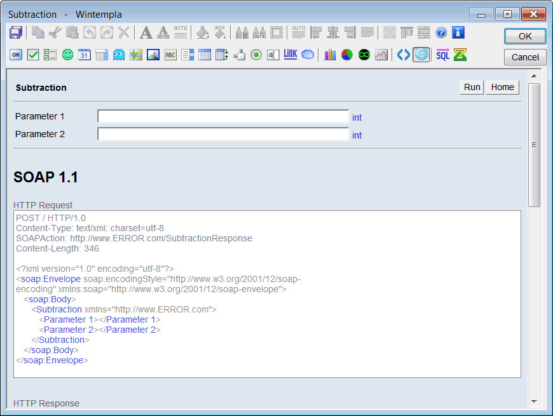The height and width of the screenshot is (416, 553).
Task: Insert a green check mark checkbox item
Action: click(x=33, y=55)
